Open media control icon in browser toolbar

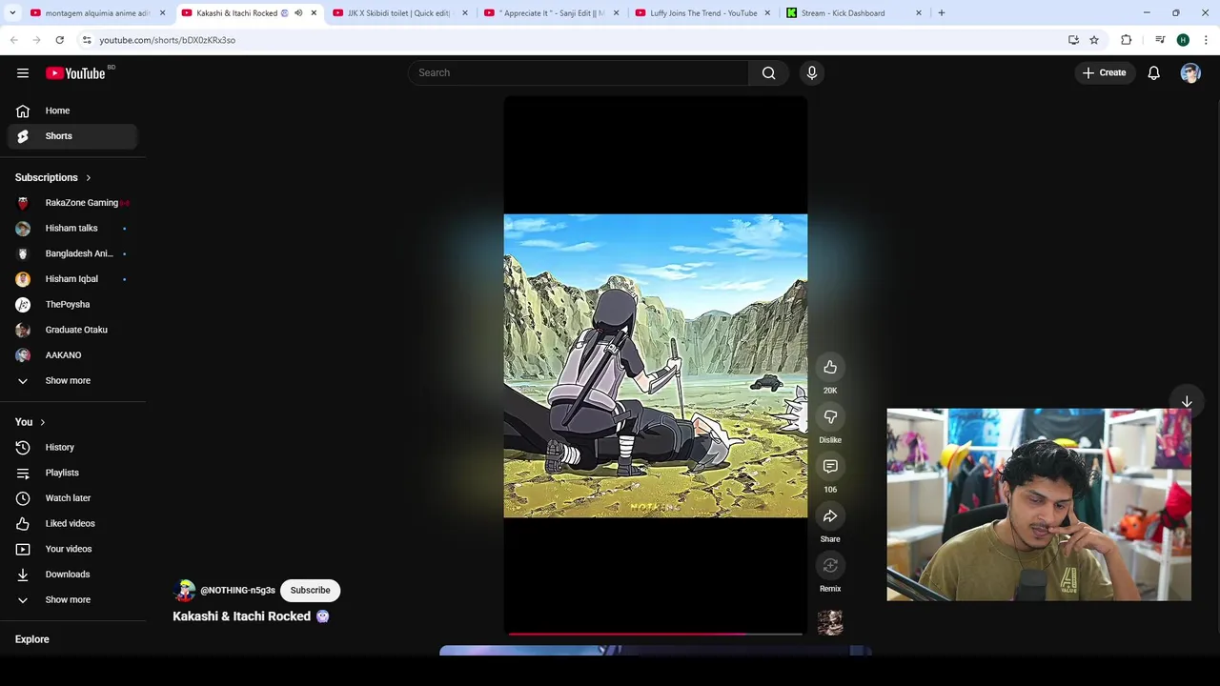pyautogui.click(x=1160, y=40)
